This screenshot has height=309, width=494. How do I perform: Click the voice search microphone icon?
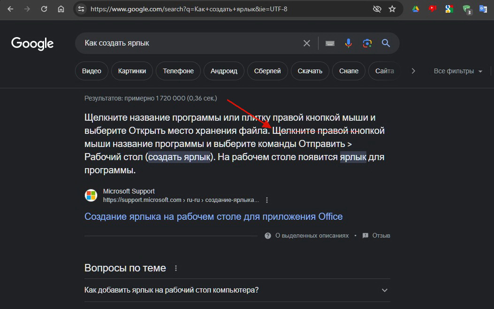pos(348,43)
